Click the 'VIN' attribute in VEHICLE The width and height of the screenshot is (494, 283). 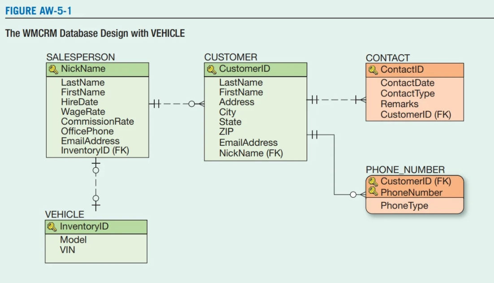(67, 250)
